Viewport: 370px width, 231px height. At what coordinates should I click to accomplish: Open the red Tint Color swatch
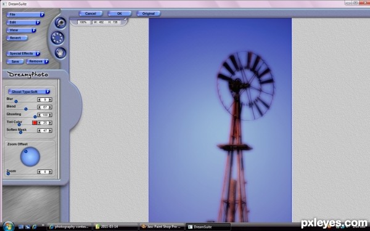pos(35,123)
